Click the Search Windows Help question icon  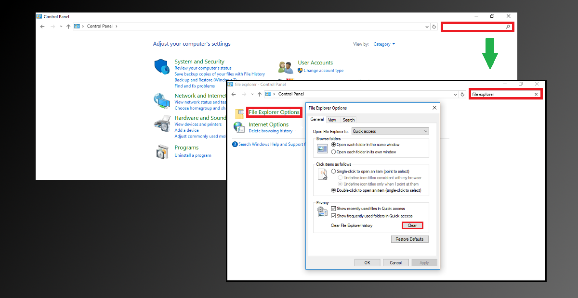pos(235,144)
